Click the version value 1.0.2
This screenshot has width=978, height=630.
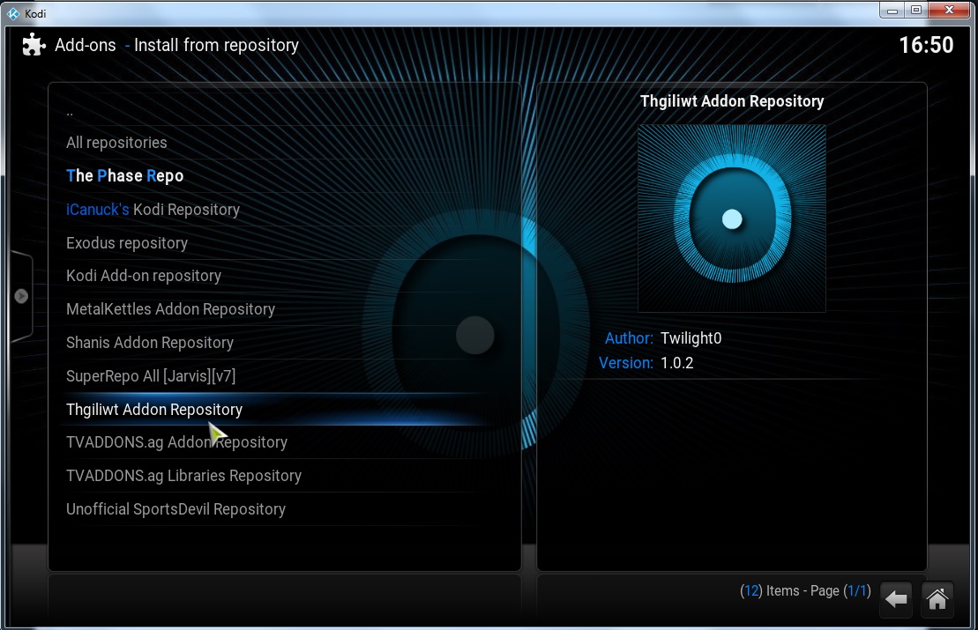point(676,363)
